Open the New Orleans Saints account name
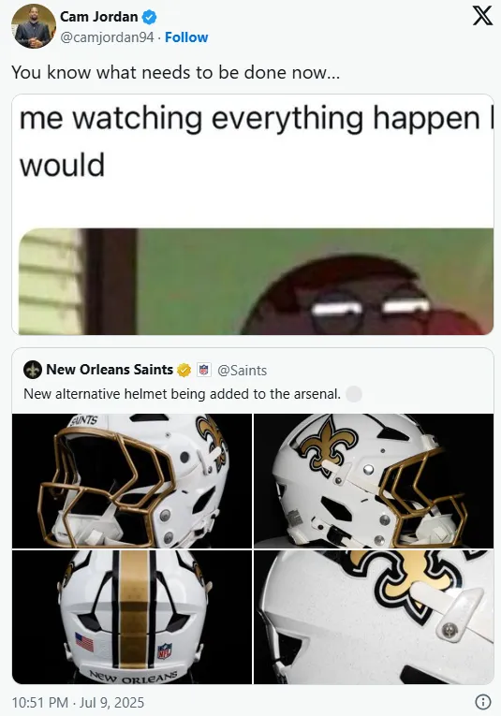The image size is (501, 716). click(x=110, y=370)
